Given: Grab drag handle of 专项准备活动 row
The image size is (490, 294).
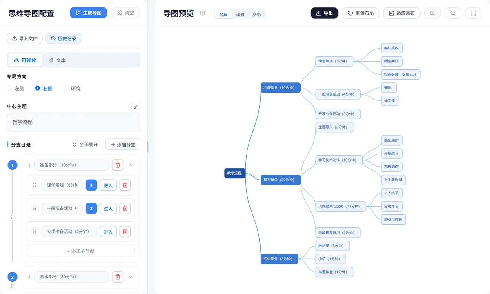Looking at the screenshot, I should (x=35, y=232).
